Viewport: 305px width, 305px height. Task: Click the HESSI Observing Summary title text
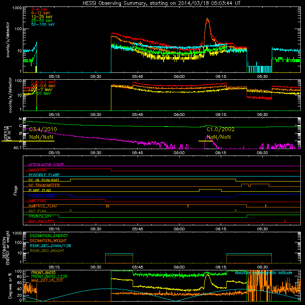coord(161,3)
